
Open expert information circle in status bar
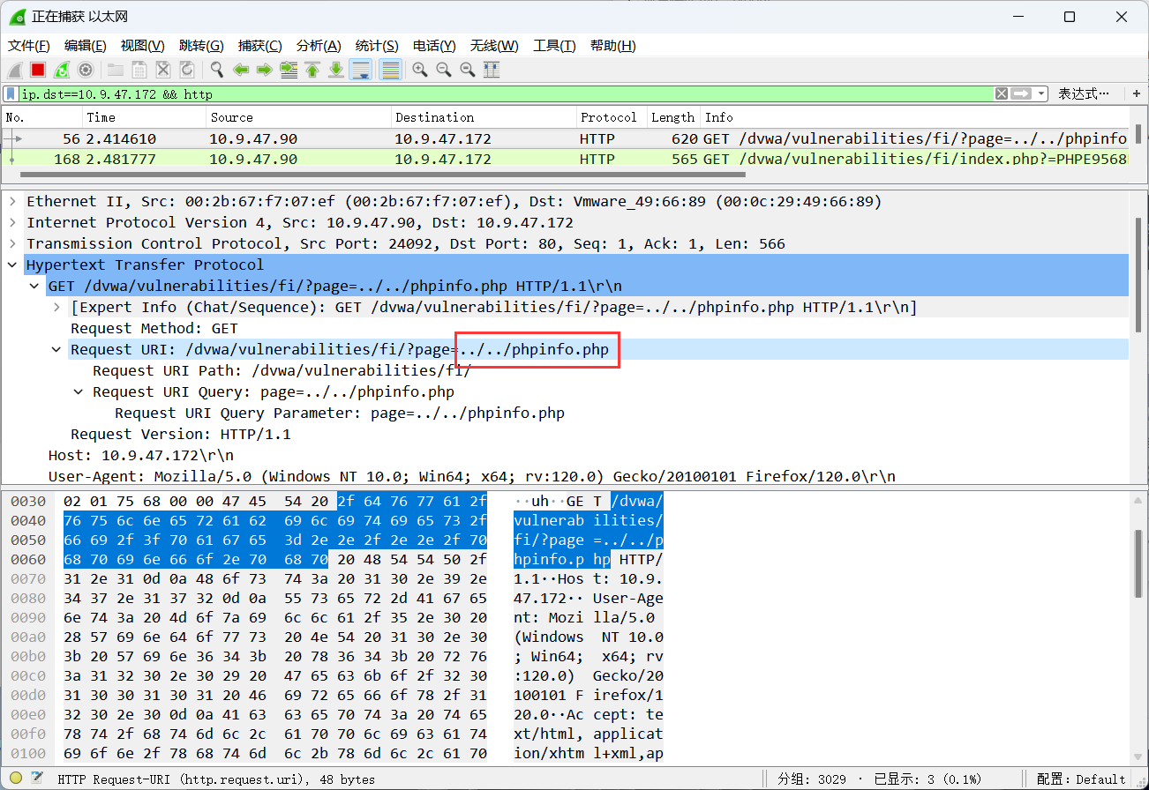(16, 779)
